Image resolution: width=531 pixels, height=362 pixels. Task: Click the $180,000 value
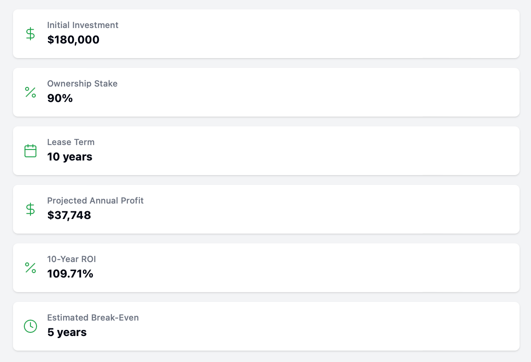pyautogui.click(x=73, y=40)
